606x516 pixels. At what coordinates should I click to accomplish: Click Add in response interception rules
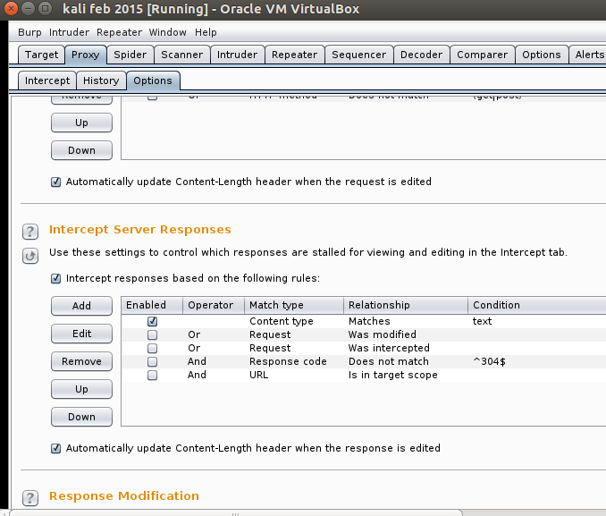click(81, 306)
